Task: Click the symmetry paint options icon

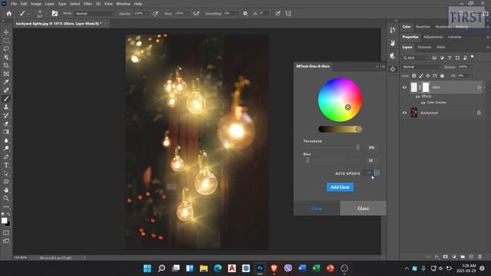Action: point(288,14)
